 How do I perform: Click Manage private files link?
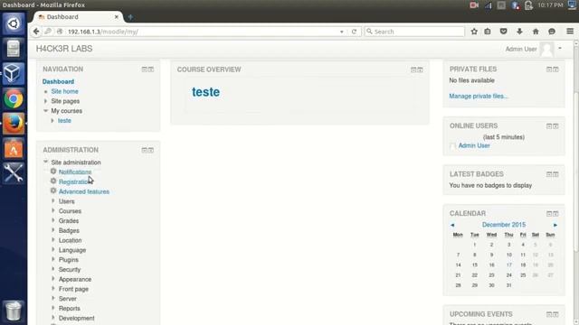click(479, 97)
